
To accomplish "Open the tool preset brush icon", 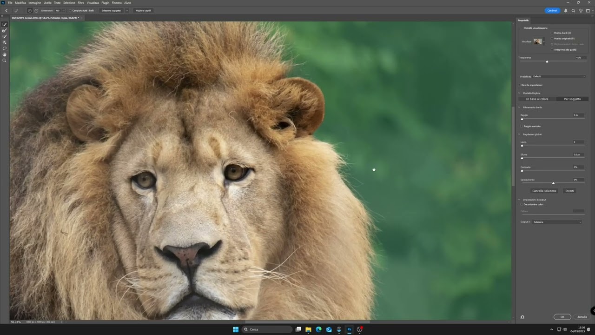I will [17, 10].
